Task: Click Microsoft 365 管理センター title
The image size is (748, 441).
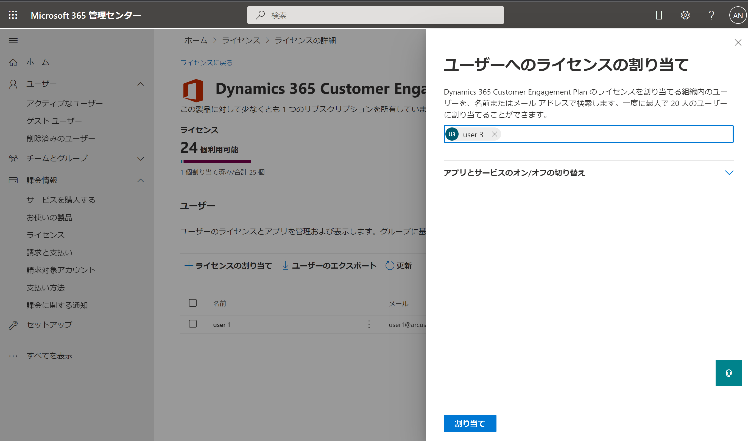Action: pos(86,15)
